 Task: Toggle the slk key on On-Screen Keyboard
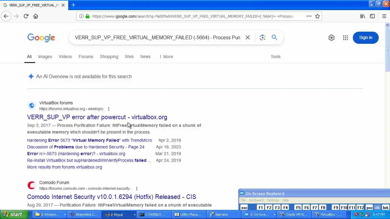tap(377, 207)
